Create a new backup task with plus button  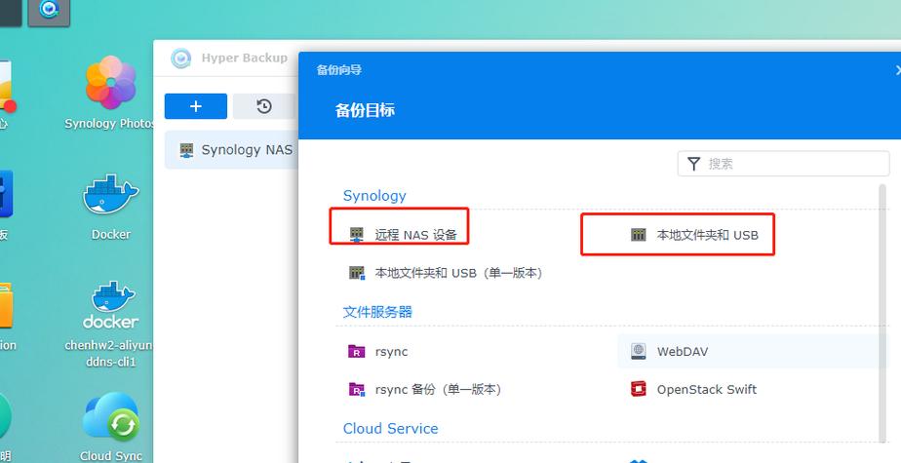coord(196,106)
